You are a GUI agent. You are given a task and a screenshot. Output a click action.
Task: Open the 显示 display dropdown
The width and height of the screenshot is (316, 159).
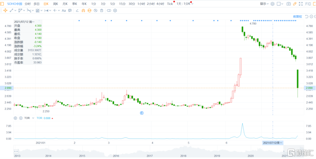pos(265,4)
